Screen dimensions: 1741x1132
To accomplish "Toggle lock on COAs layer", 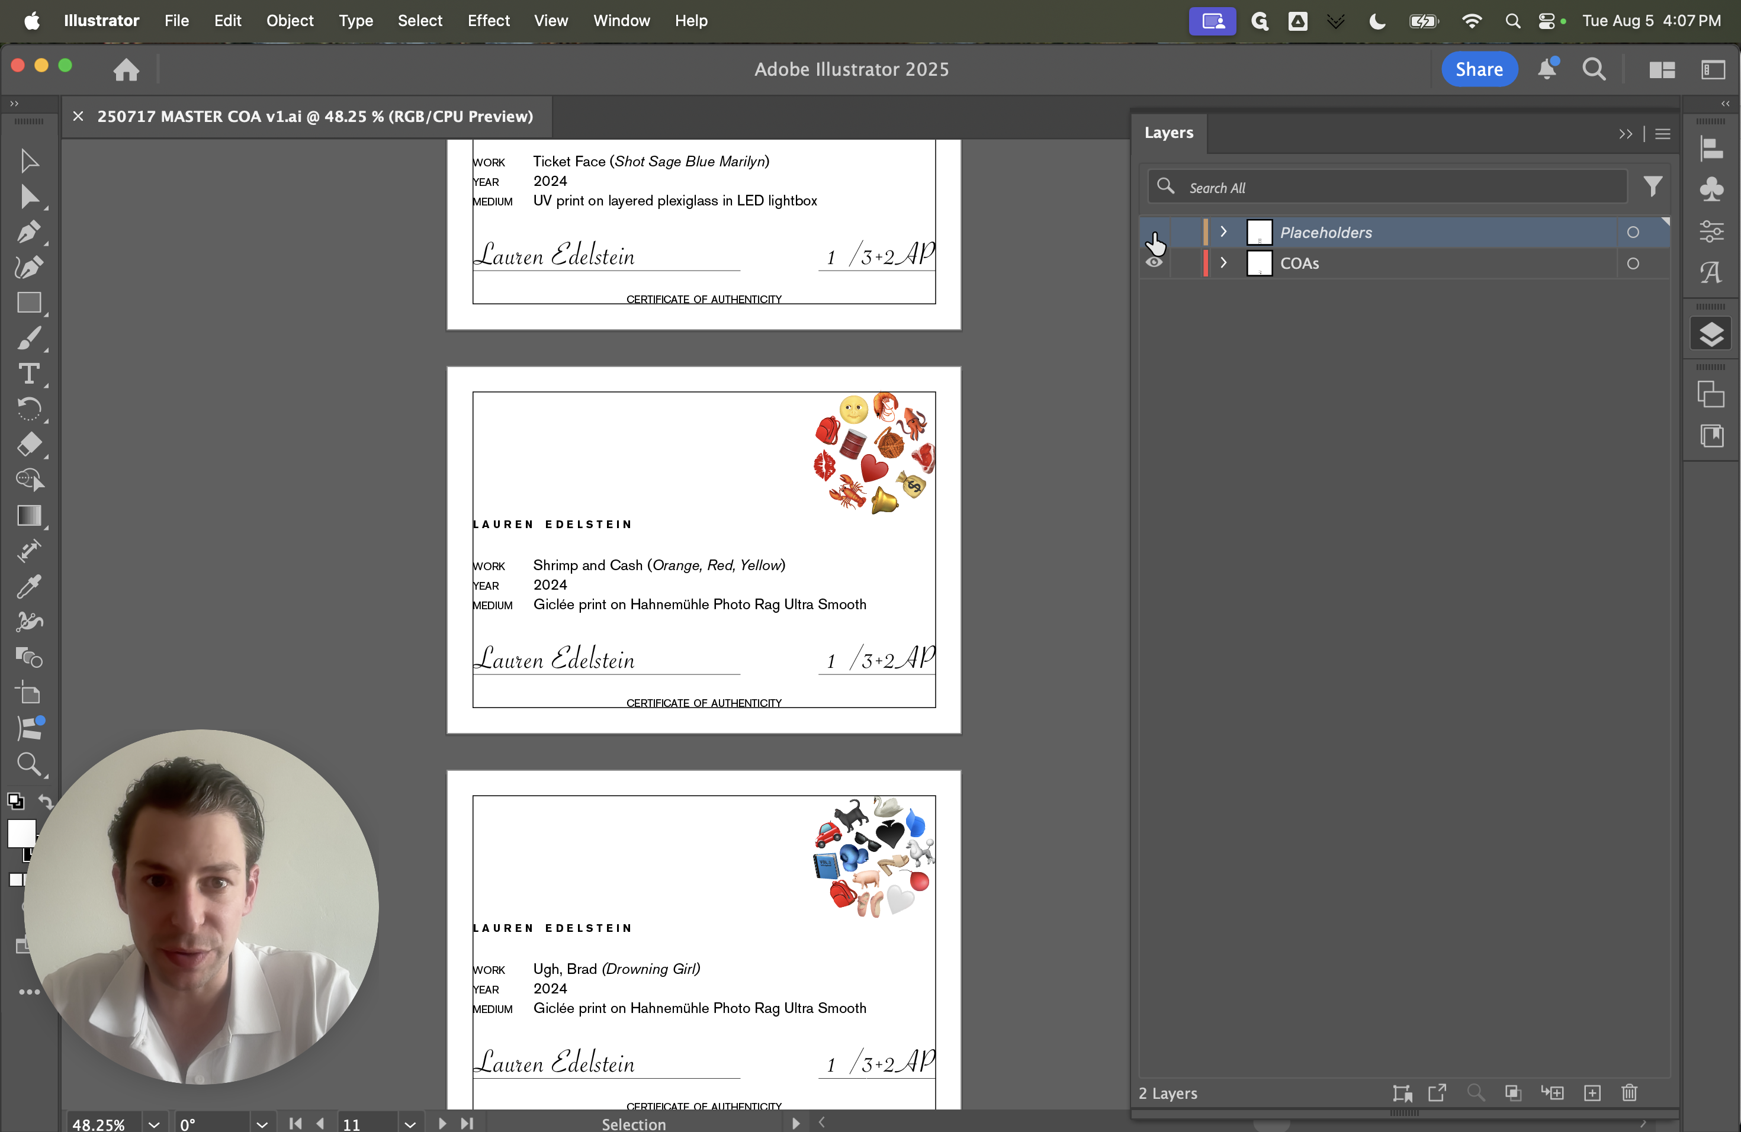I will click(x=1185, y=263).
